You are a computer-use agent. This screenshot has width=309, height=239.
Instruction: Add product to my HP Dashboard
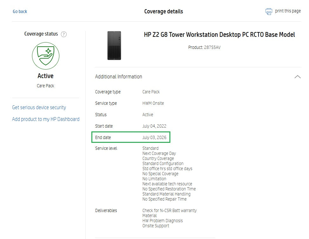46,119
